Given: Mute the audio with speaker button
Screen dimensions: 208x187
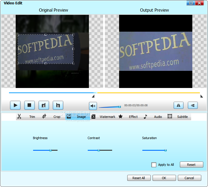Looking at the screenshot, I should pos(93,106).
